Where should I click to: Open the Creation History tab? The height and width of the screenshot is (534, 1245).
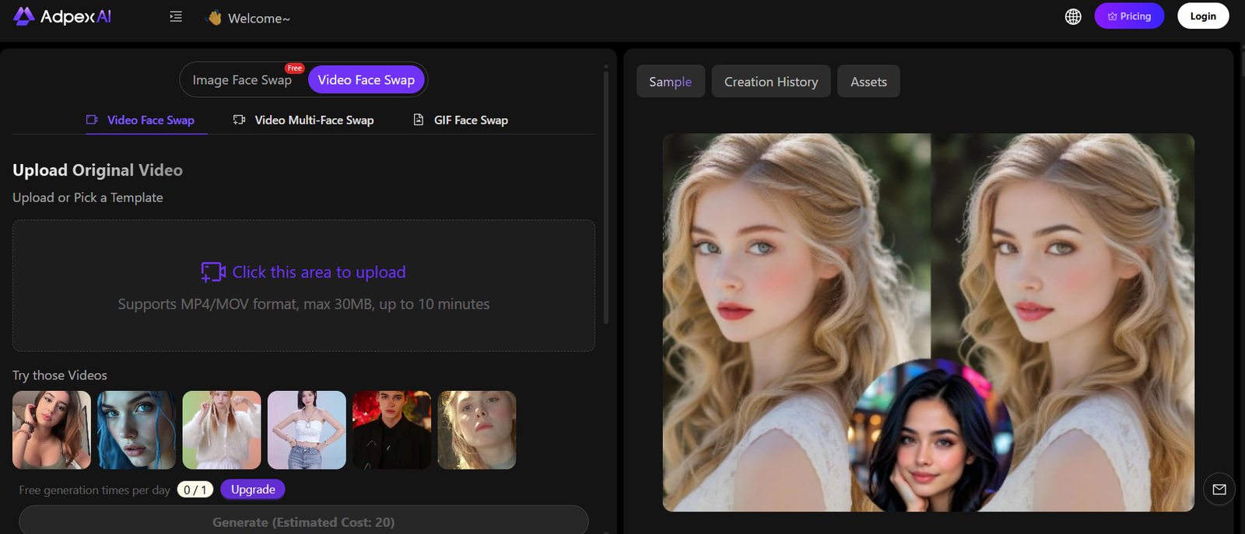(771, 82)
